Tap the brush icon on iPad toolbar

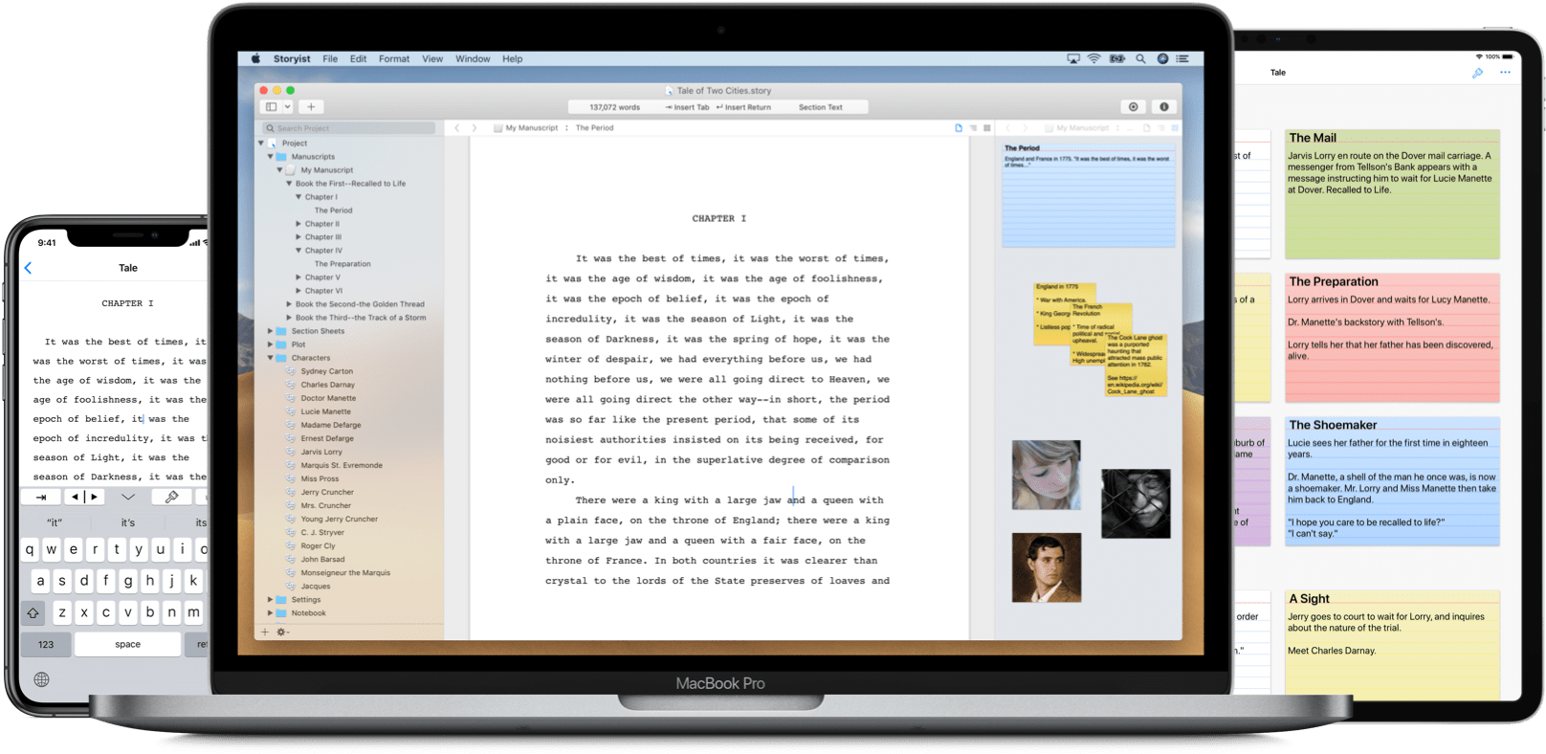click(x=1477, y=73)
